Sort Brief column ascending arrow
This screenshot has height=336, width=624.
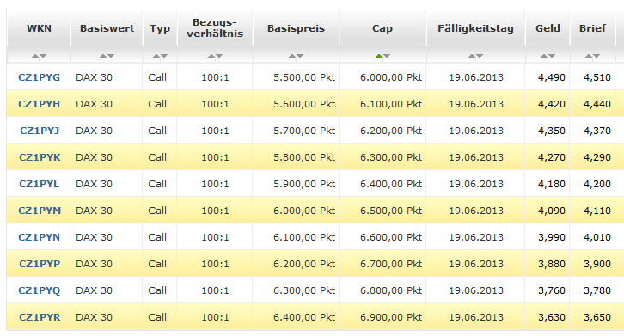[589, 56]
